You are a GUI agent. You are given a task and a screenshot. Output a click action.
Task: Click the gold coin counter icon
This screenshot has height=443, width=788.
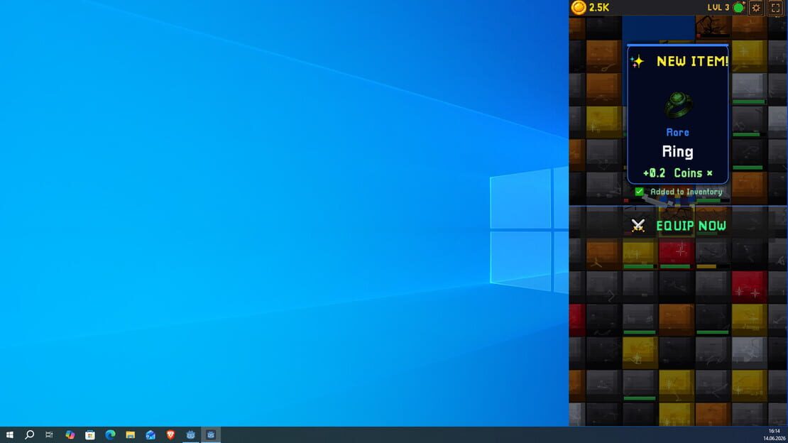(x=579, y=7)
